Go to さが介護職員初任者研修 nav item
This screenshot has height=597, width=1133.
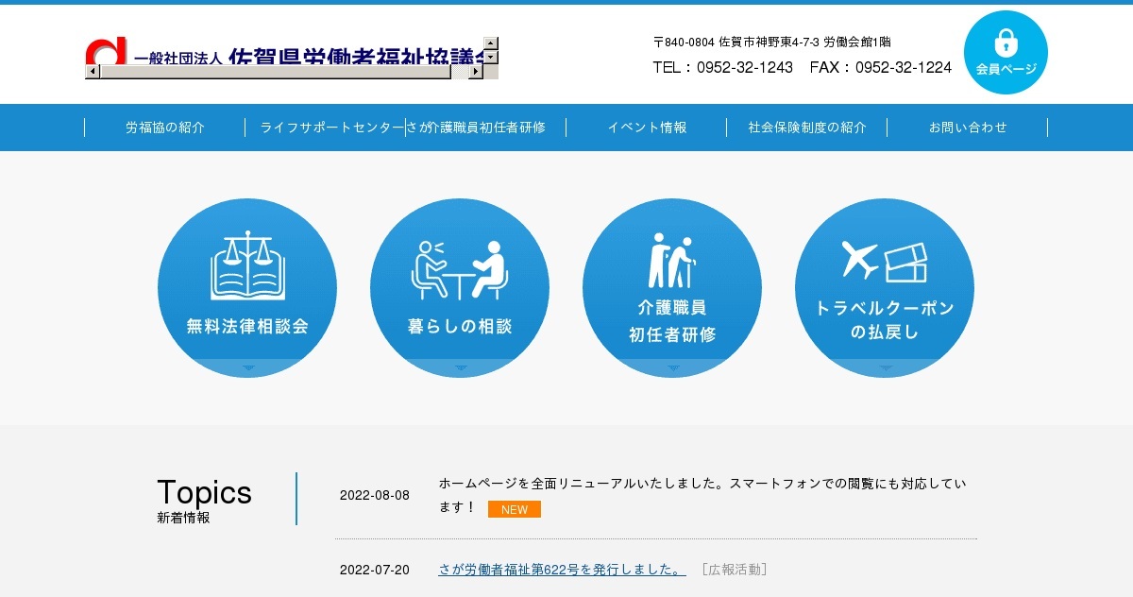486,128
